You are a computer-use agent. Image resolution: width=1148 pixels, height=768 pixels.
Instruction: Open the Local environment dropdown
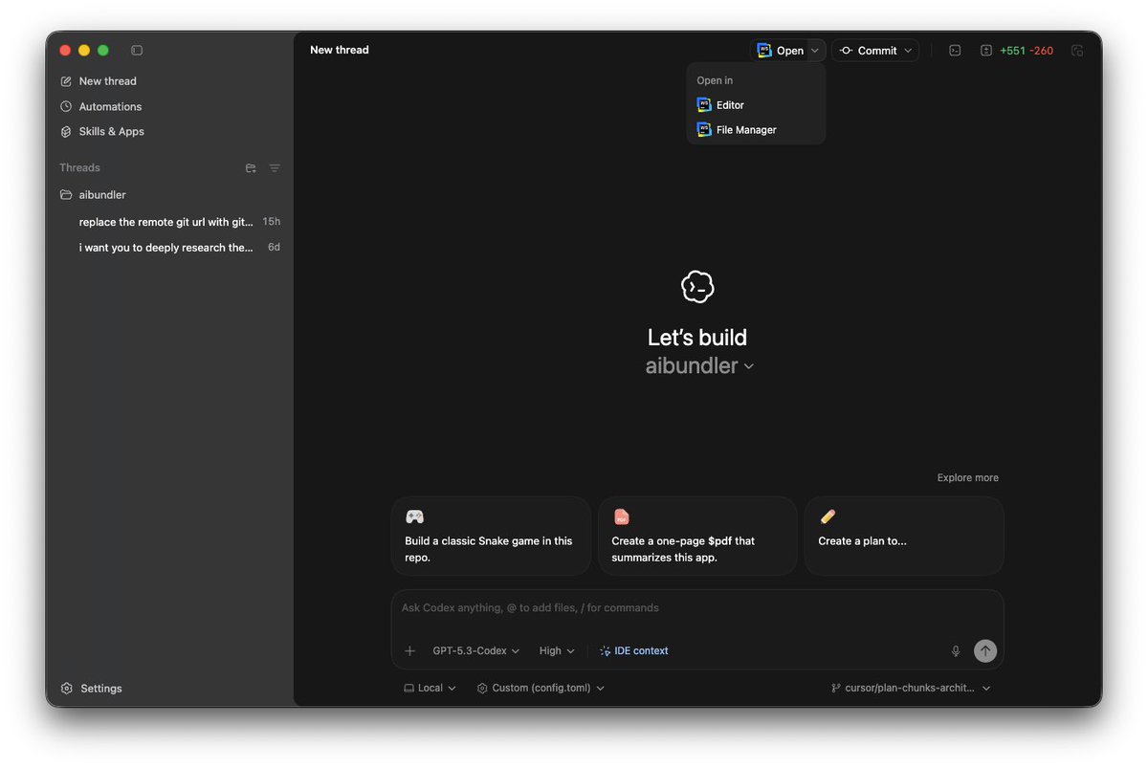point(430,689)
